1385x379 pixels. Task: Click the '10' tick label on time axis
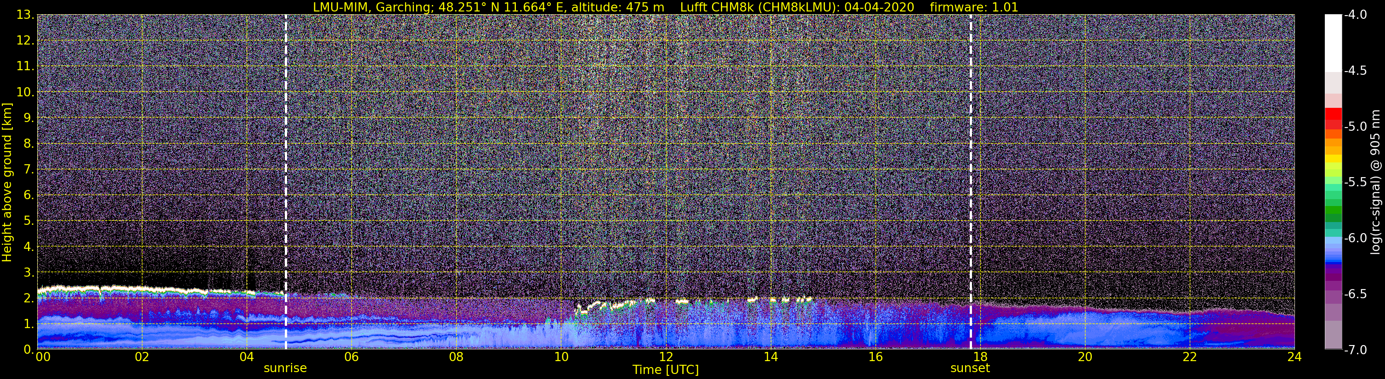pyautogui.click(x=561, y=357)
